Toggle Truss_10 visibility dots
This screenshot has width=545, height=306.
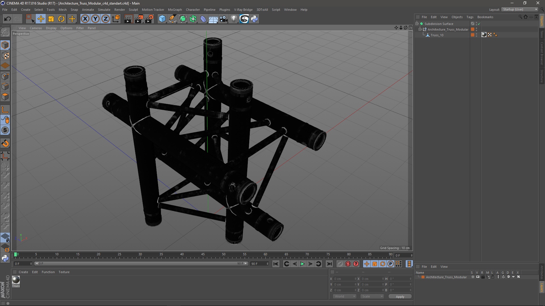tap(477, 35)
